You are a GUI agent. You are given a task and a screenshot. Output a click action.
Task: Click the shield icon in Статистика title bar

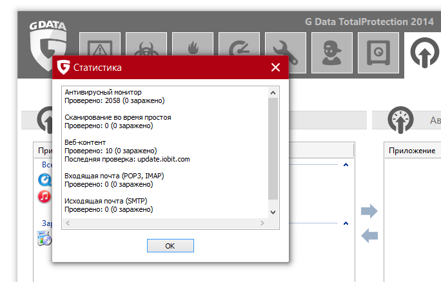pos(64,67)
